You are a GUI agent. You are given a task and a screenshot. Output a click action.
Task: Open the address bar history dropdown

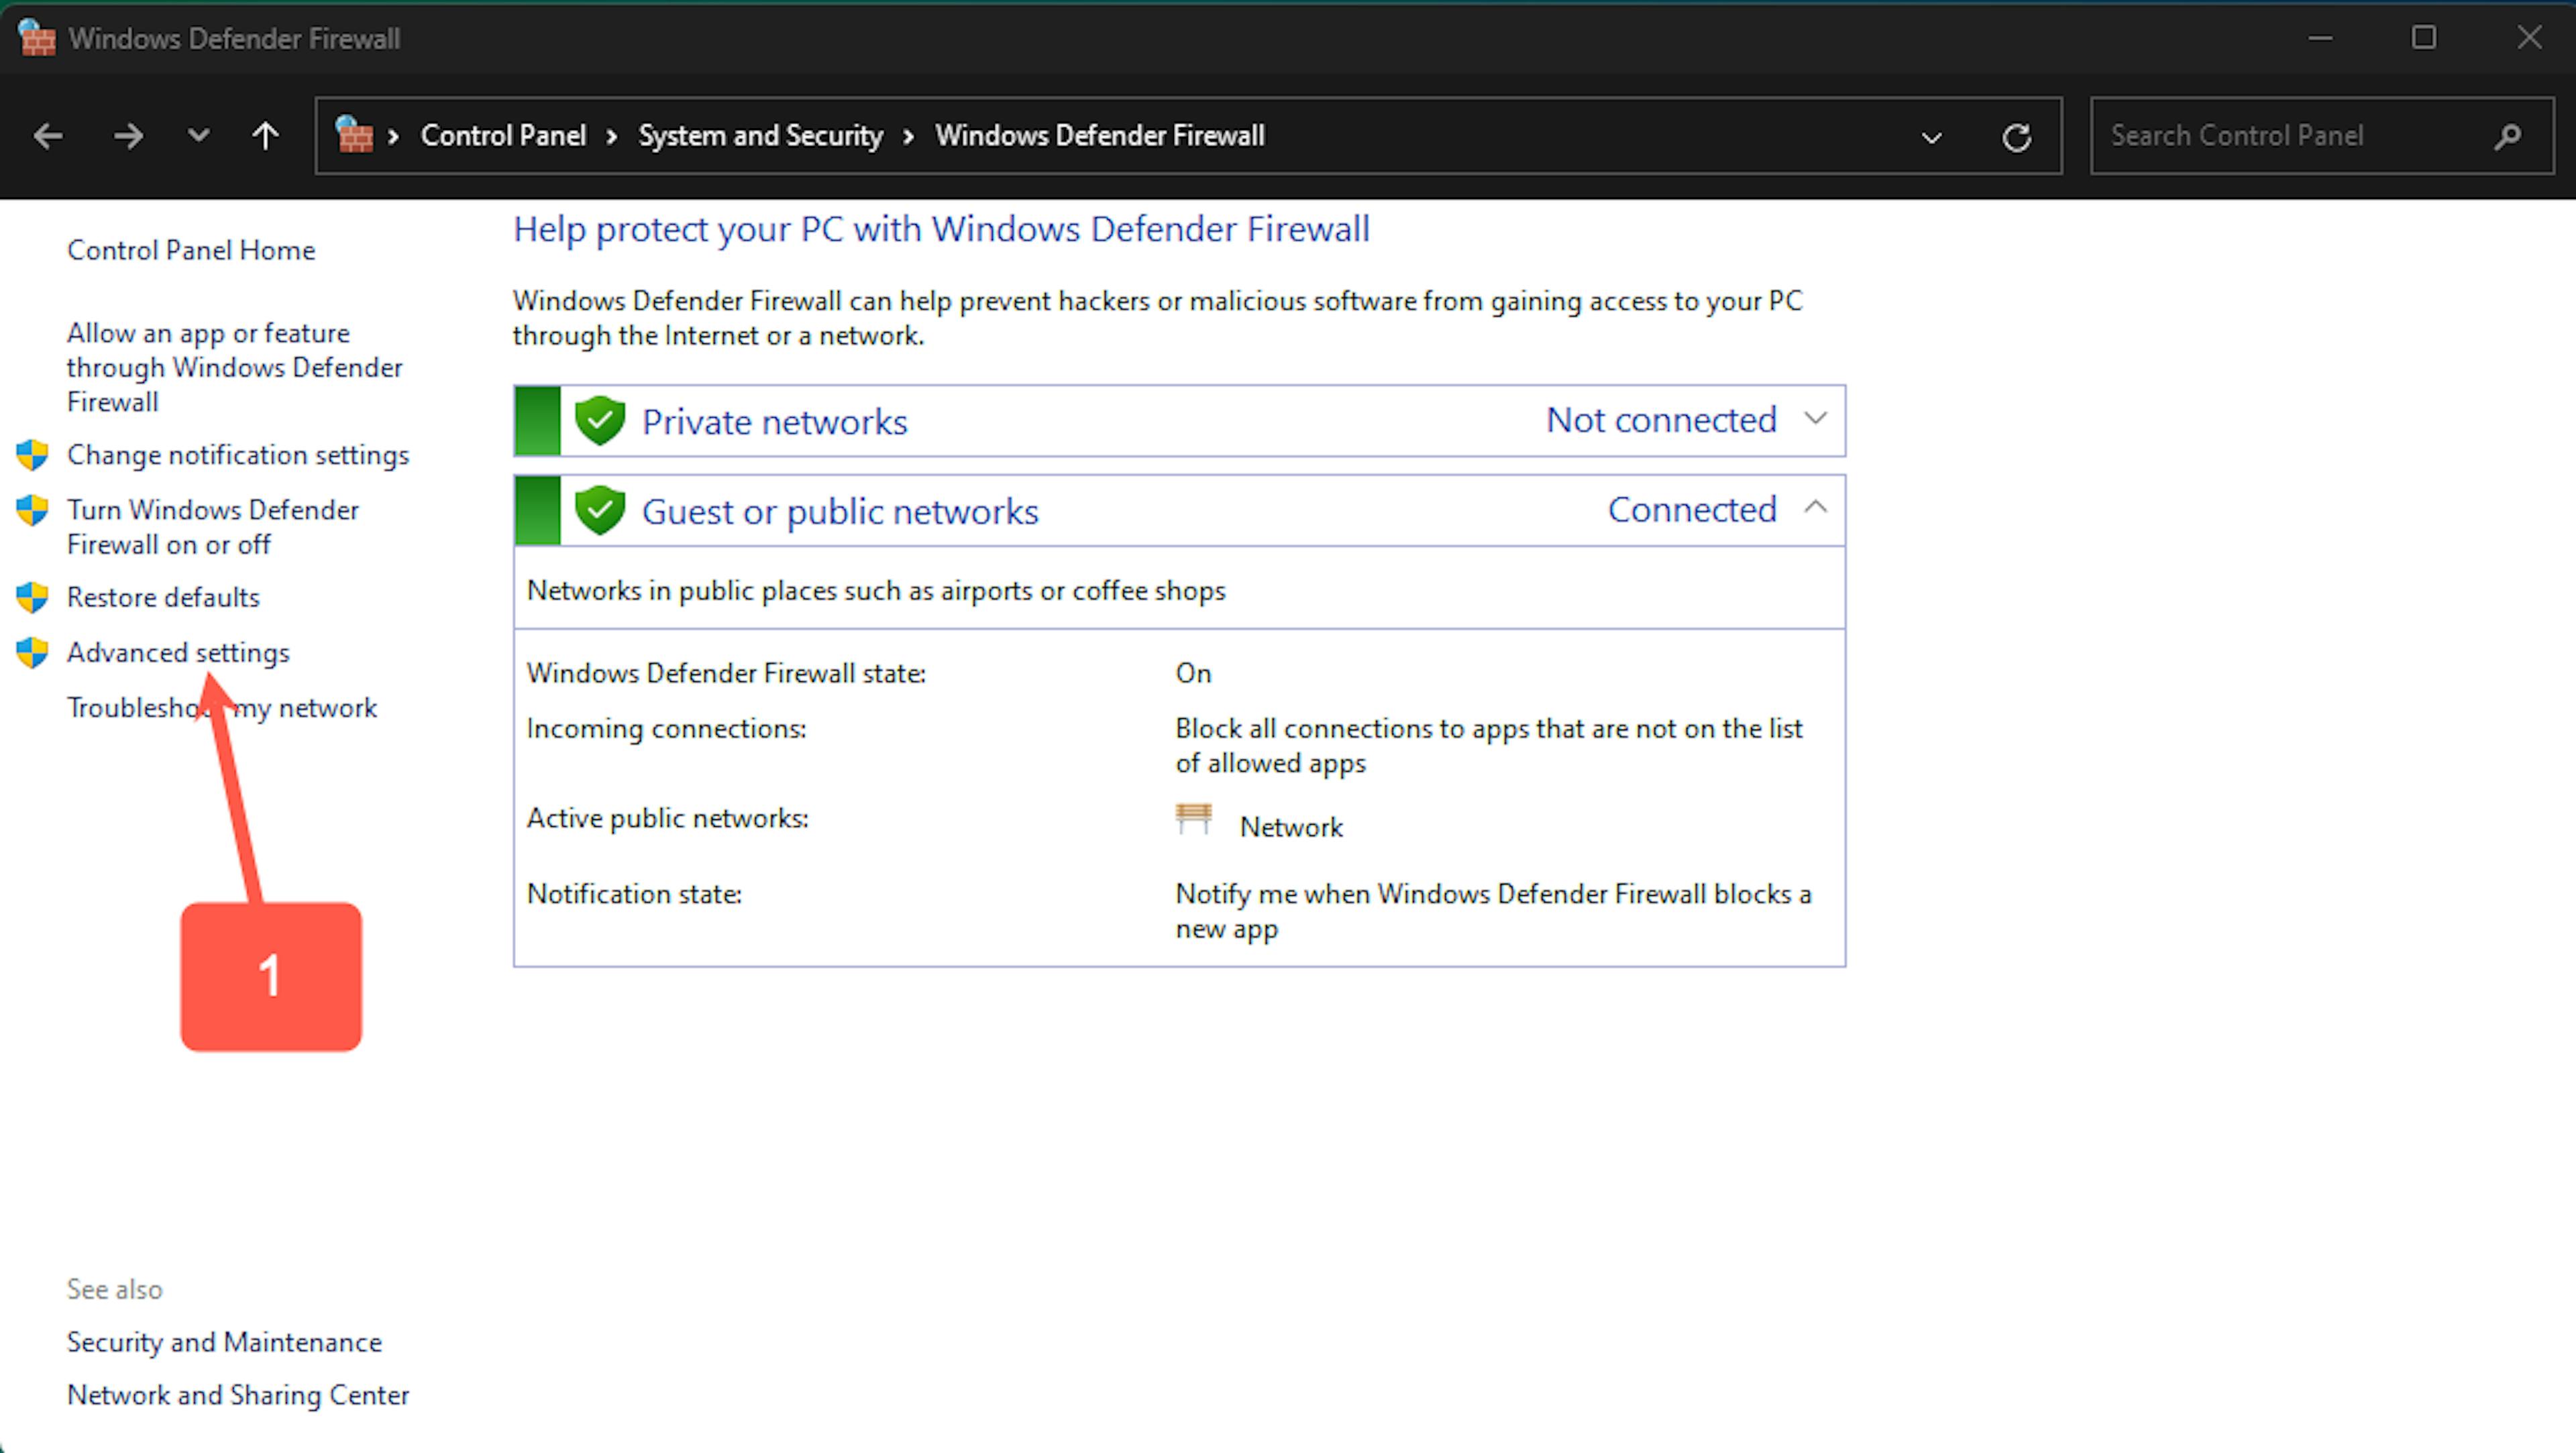point(1931,137)
